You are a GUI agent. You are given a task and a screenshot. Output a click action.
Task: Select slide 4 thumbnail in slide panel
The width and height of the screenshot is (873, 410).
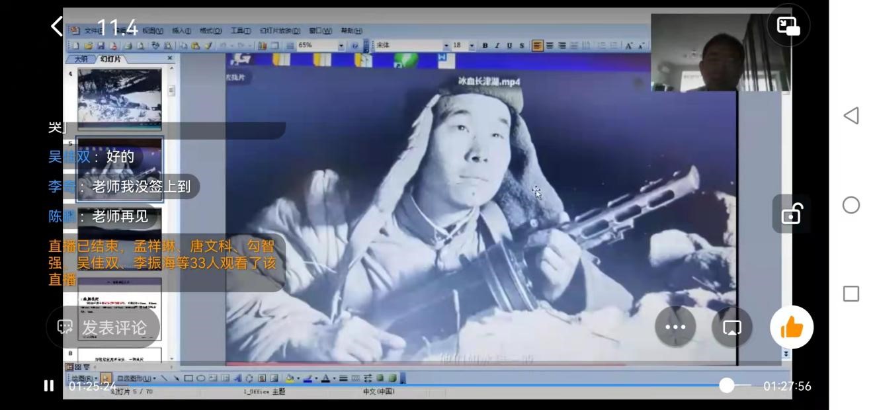coord(119,98)
